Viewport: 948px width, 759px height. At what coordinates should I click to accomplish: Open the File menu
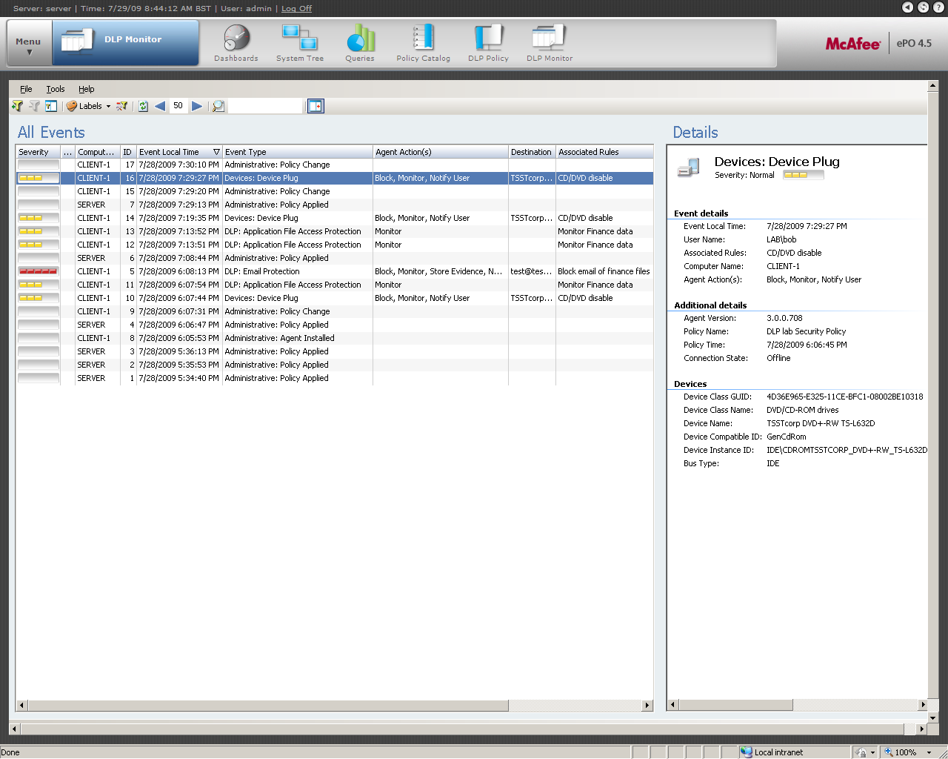(x=26, y=89)
